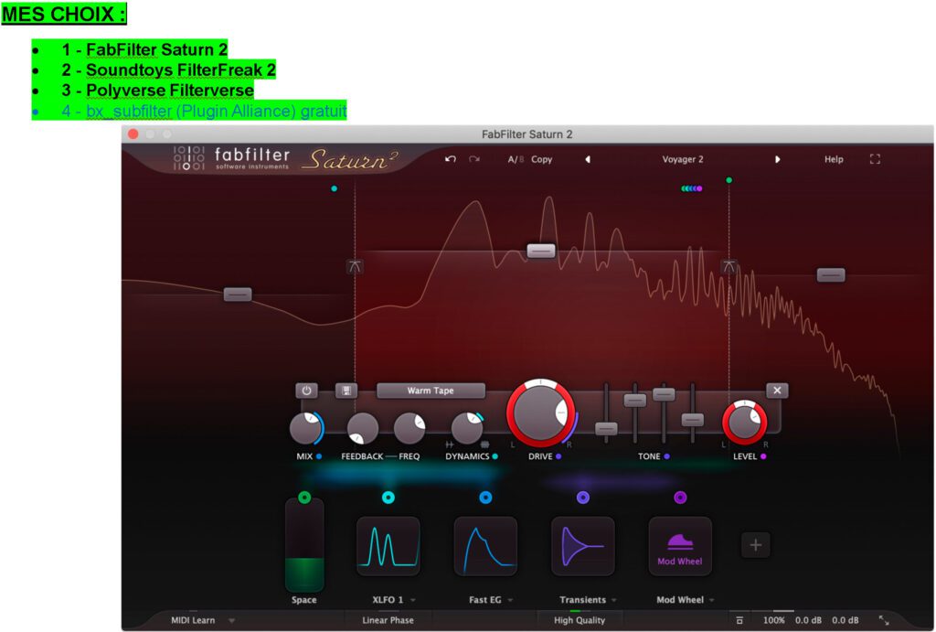Click the undo arrow icon
The height and width of the screenshot is (632, 936).
point(451,159)
